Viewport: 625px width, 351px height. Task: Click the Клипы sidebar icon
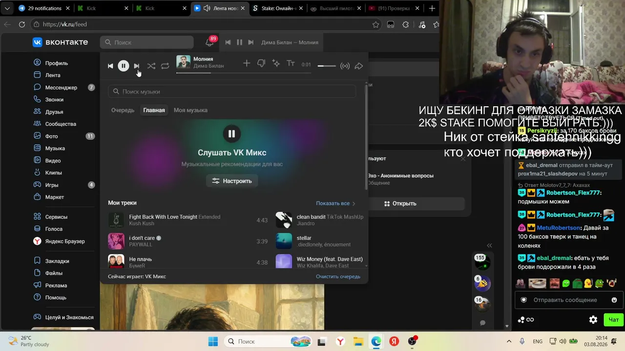[37, 173]
